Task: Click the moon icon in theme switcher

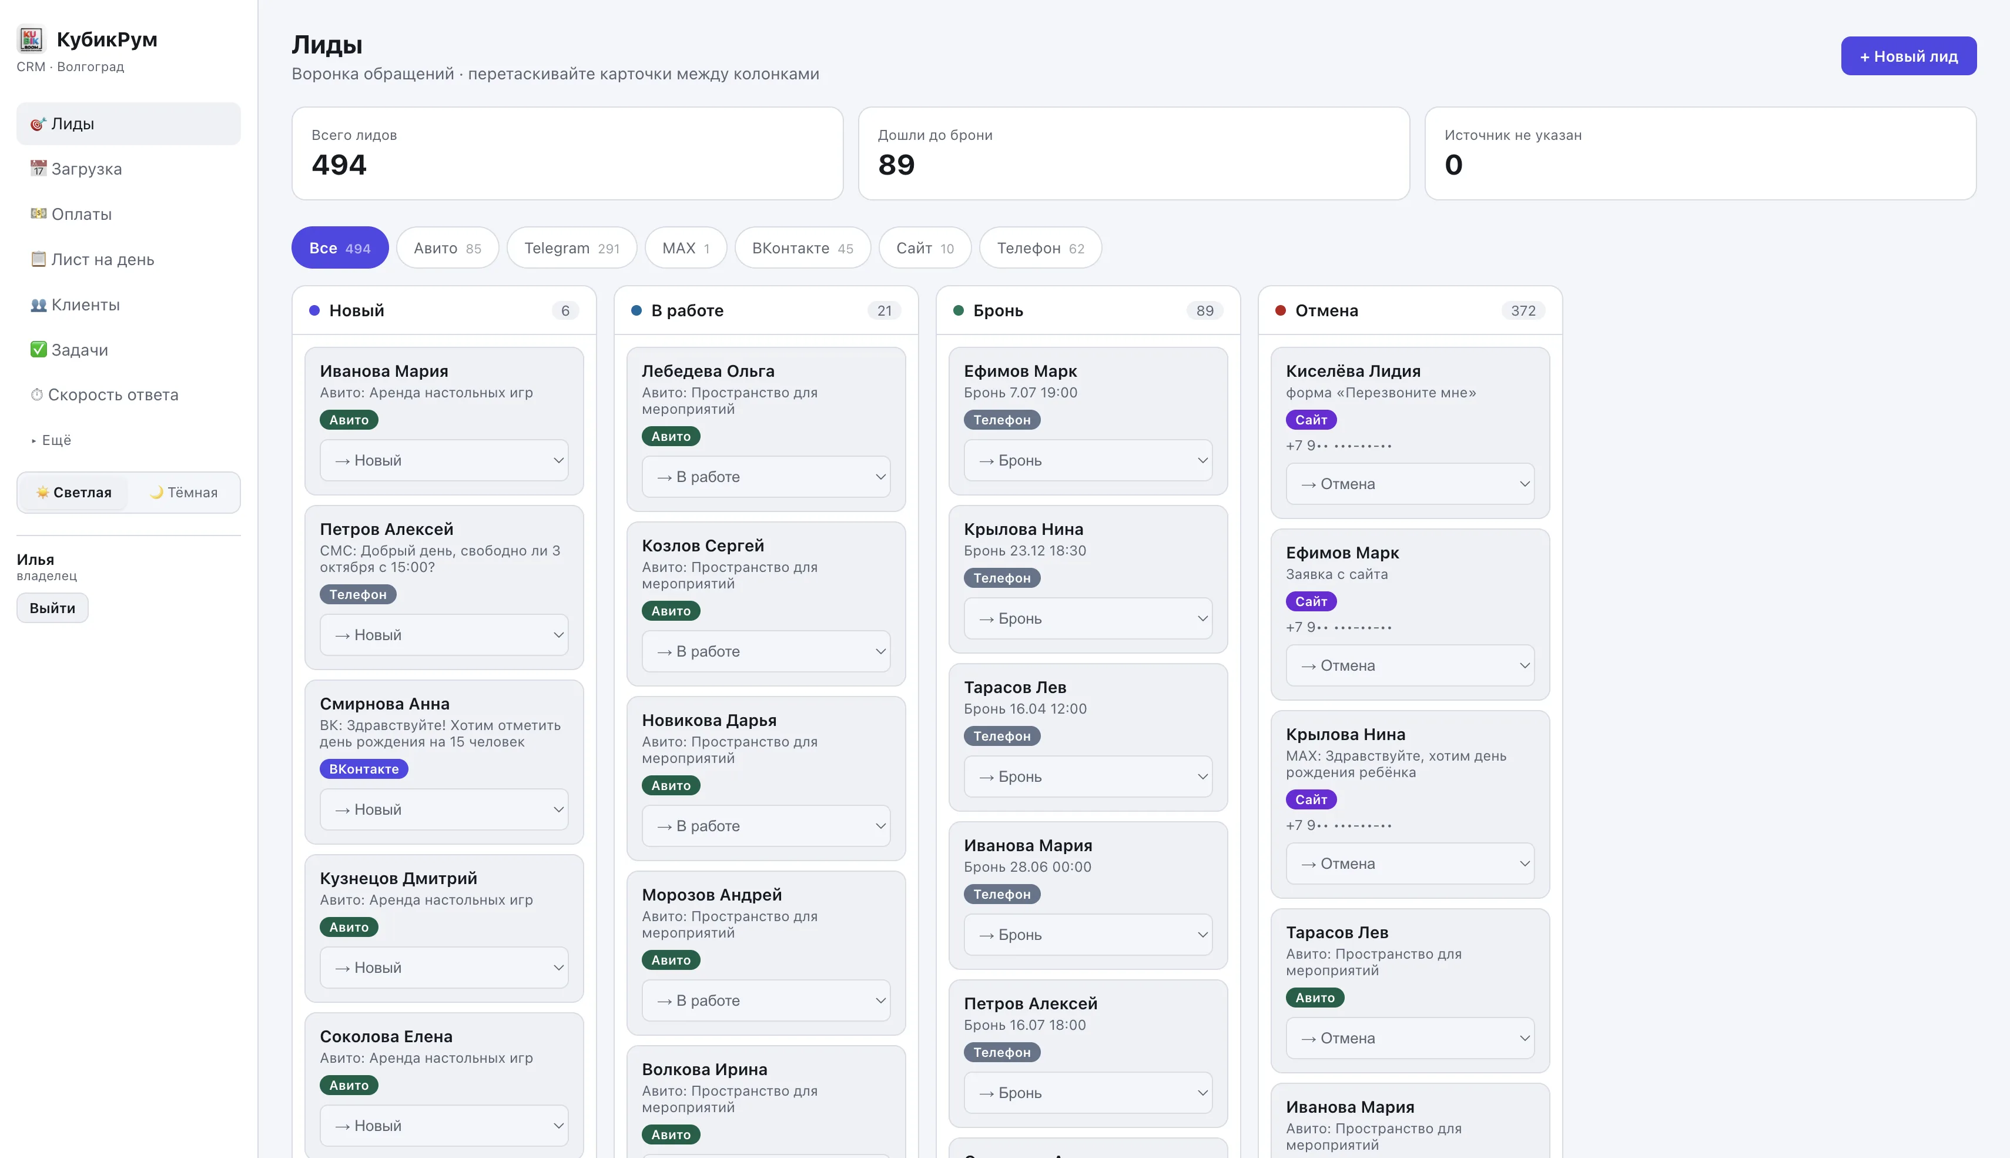Action: click(x=157, y=493)
